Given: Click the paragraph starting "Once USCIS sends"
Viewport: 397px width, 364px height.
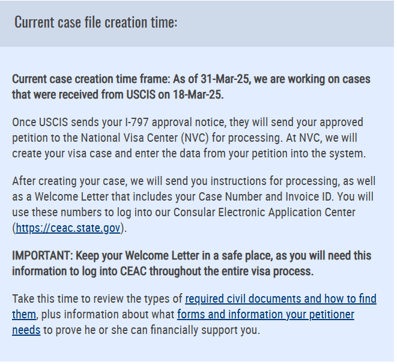Looking at the screenshot, I should click(x=189, y=138).
